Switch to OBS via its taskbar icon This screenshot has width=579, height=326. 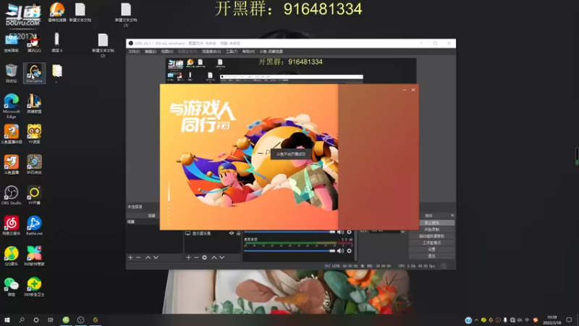coord(81,319)
